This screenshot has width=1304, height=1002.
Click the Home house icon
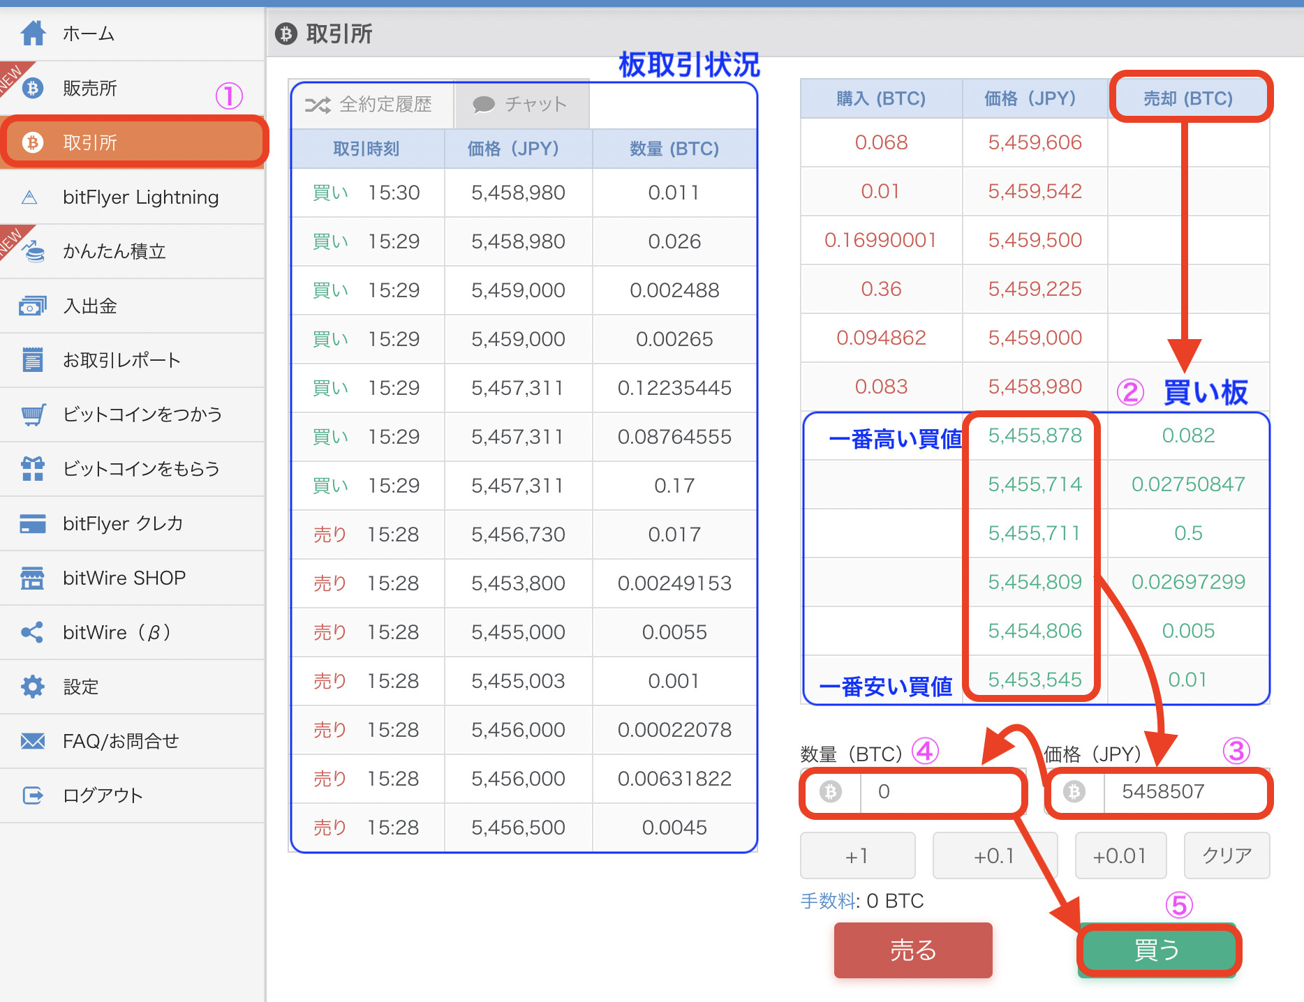pos(33,33)
